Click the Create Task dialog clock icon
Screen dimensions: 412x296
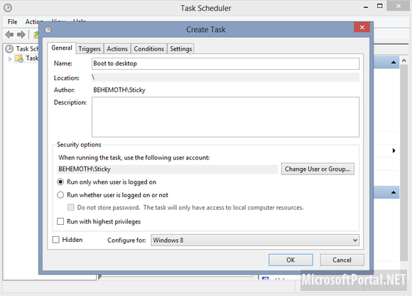pos(48,30)
